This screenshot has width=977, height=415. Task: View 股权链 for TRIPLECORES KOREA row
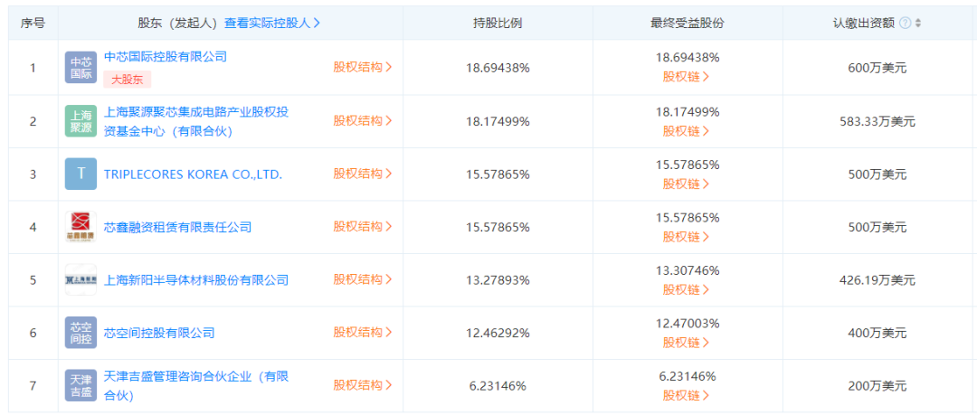pyautogui.click(x=687, y=184)
